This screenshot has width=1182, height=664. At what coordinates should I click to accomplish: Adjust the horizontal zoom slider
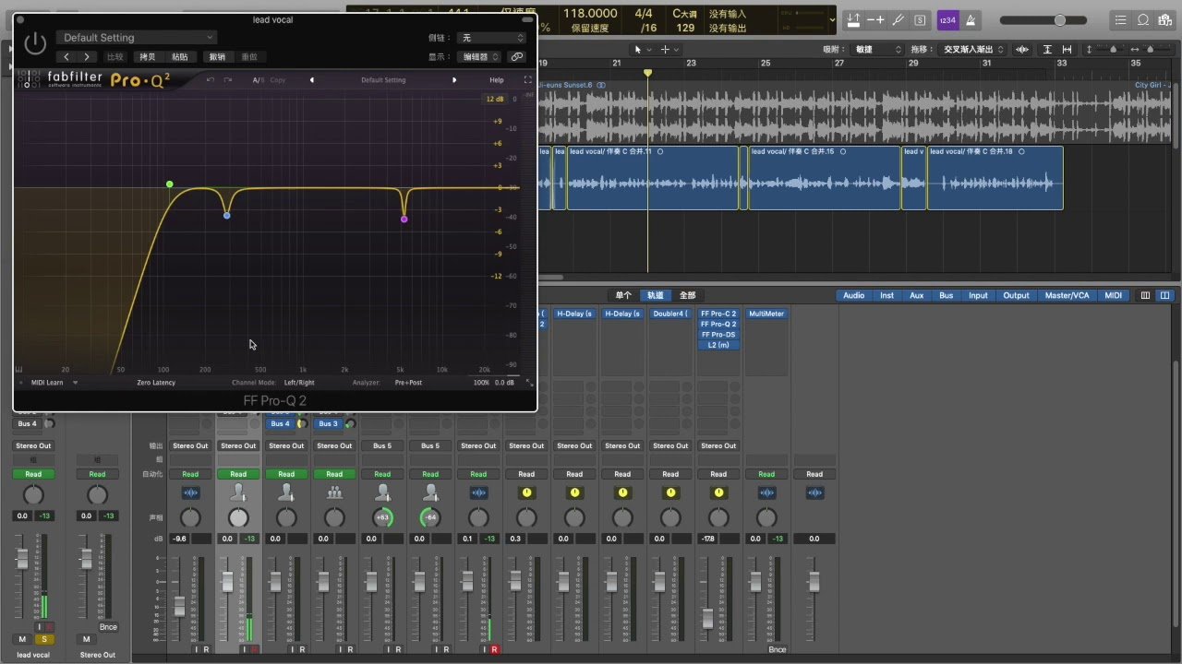coord(1152,49)
